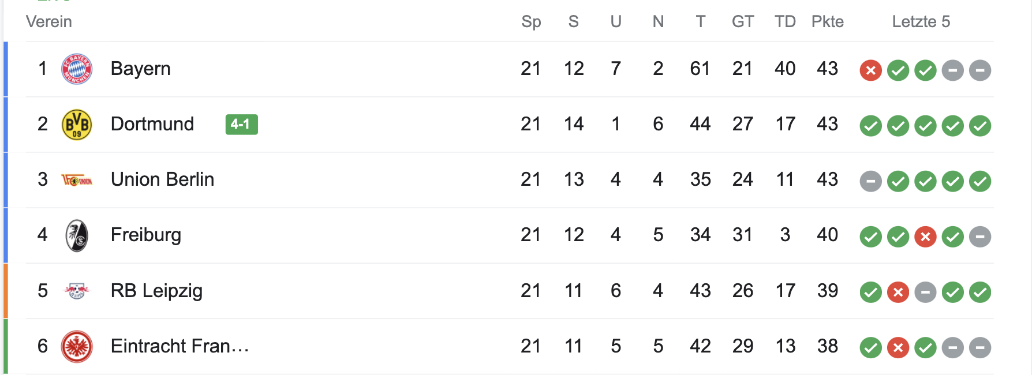Select the Freiburg team name
The image size is (1032, 375).
click(145, 235)
